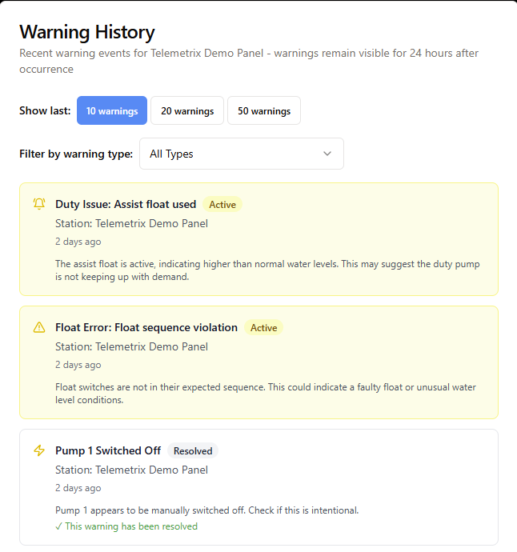Image resolution: width=517 pixels, height=552 pixels.
Task: Show last 10 warnings
Action: (112, 110)
